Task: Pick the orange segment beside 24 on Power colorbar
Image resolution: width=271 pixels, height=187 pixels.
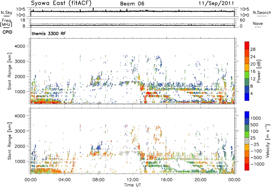Action: tap(247, 60)
